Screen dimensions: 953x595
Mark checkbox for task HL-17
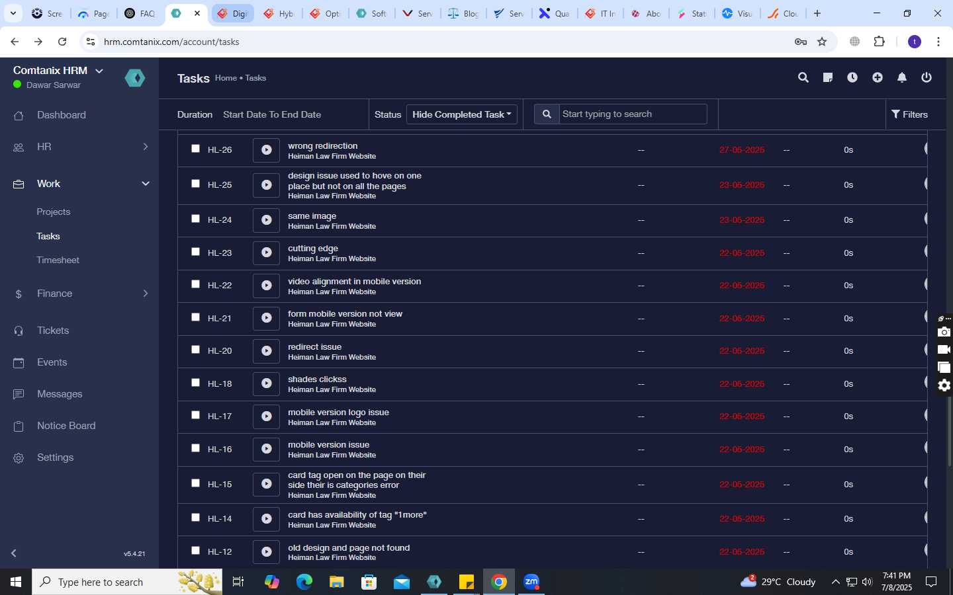(x=195, y=415)
